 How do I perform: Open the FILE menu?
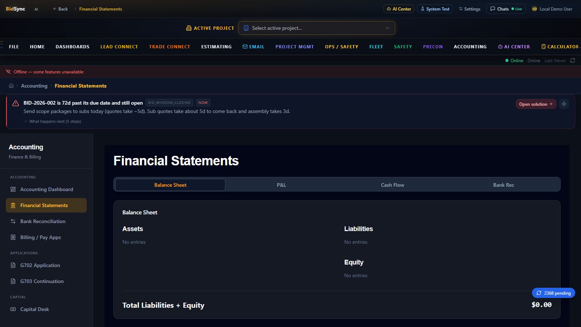pyautogui.click(x=14, y=47)
